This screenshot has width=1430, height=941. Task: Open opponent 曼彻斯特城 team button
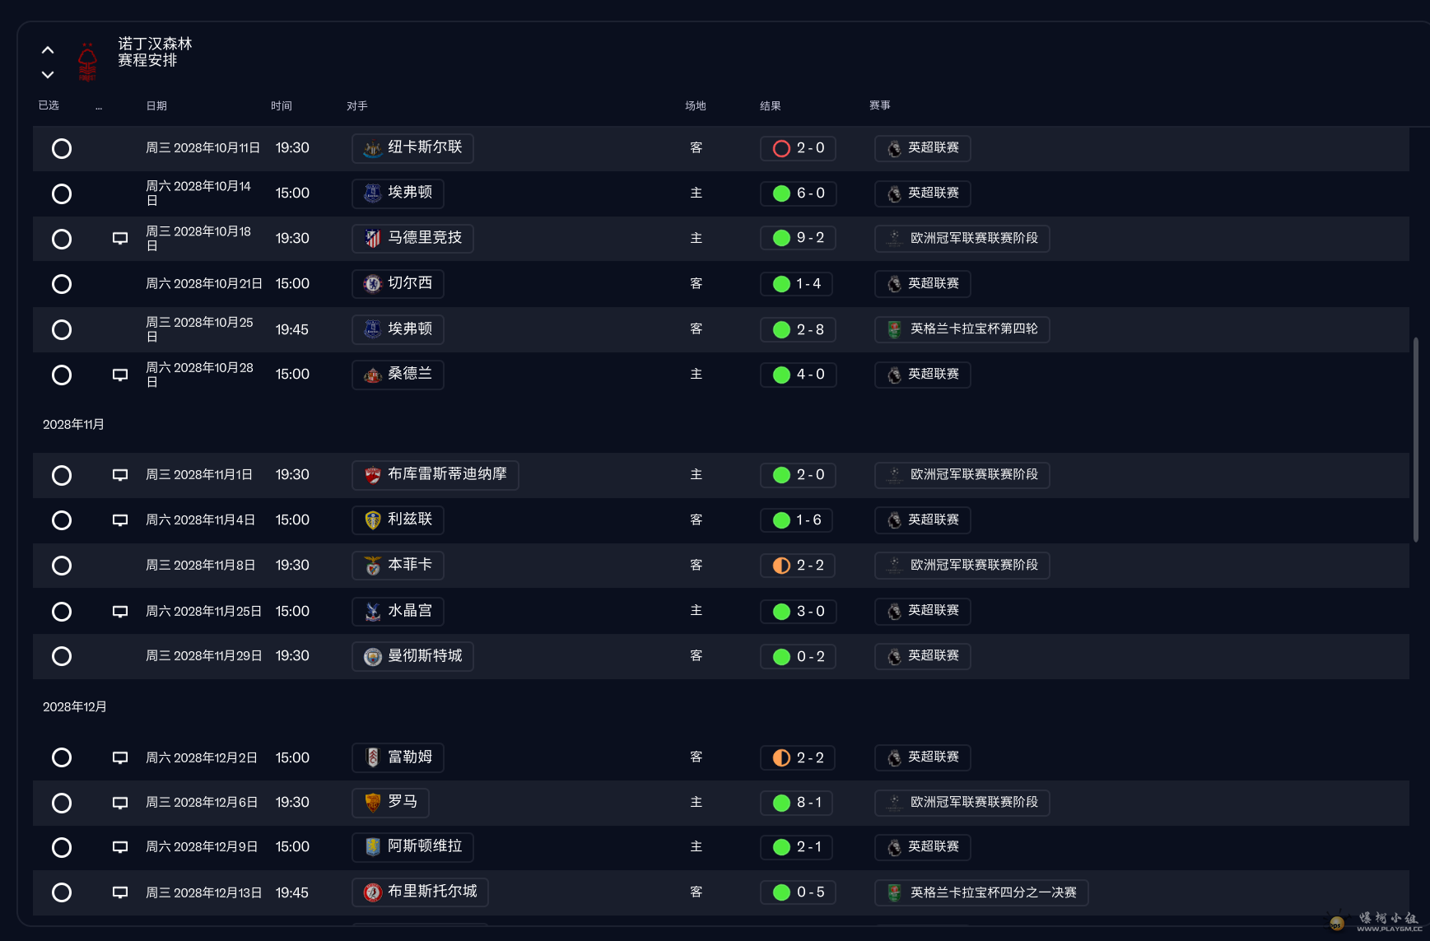click(x=412, y=656)
